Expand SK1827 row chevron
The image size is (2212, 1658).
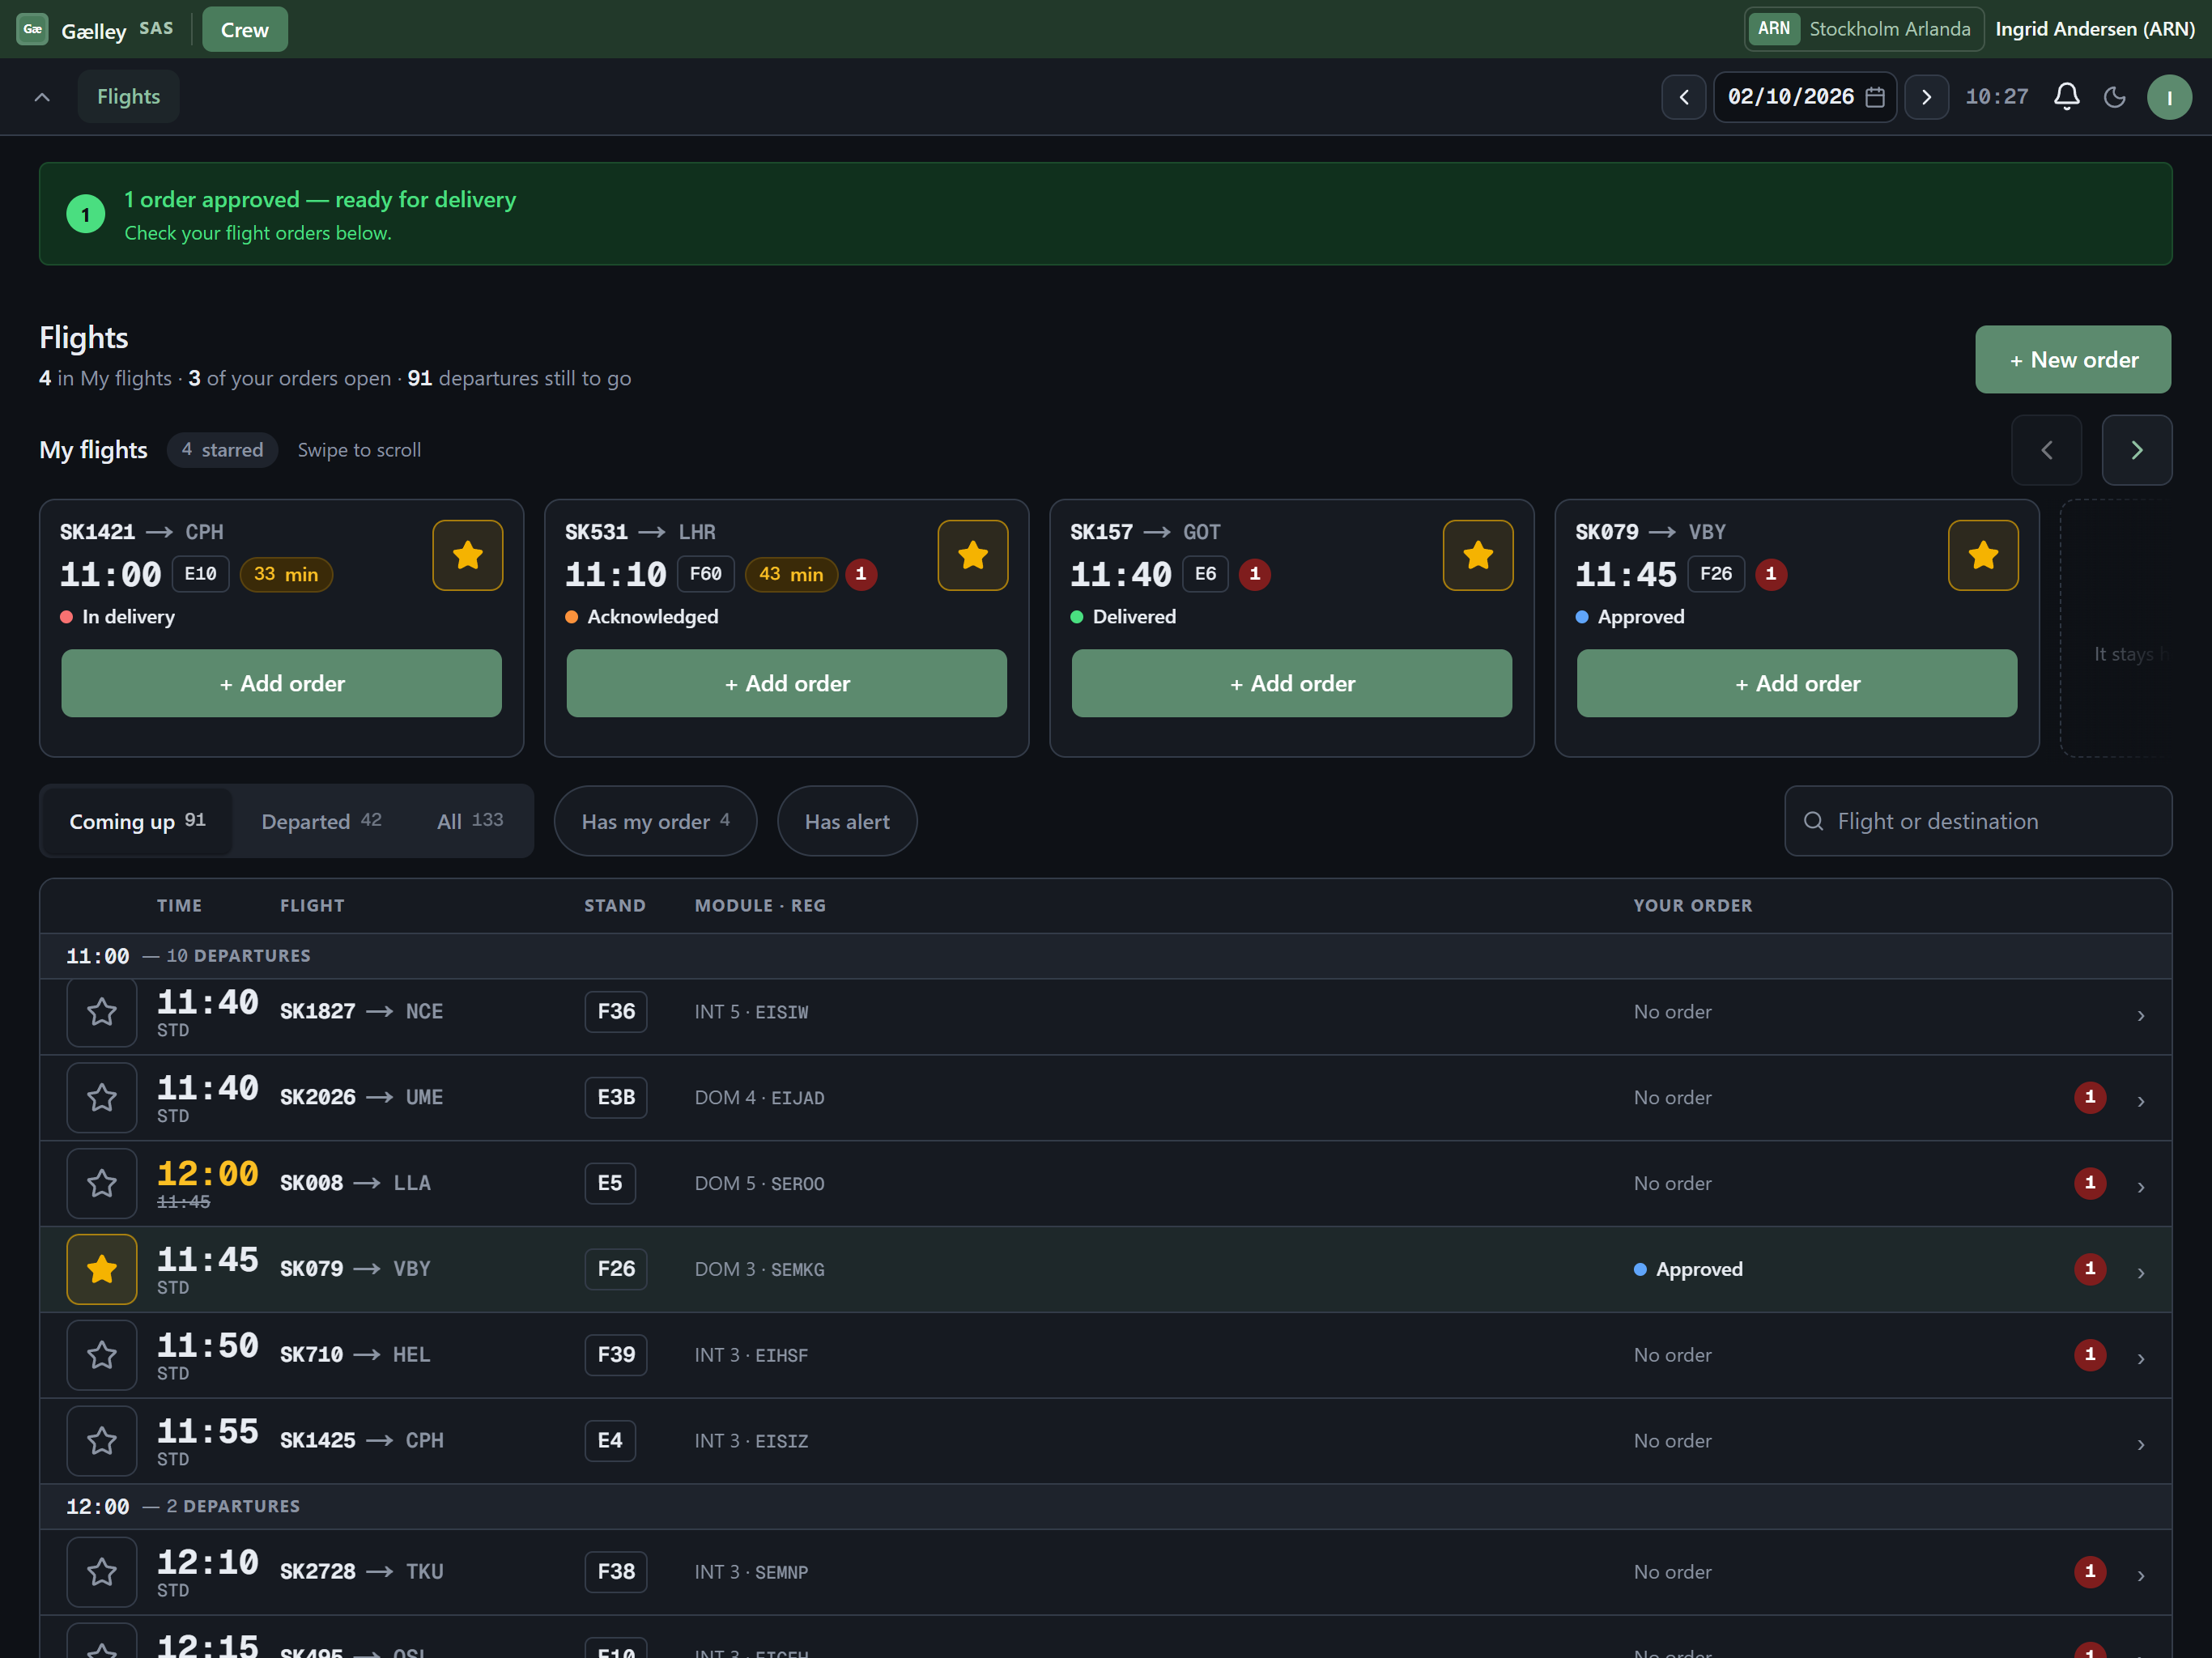(2140, 1015)
